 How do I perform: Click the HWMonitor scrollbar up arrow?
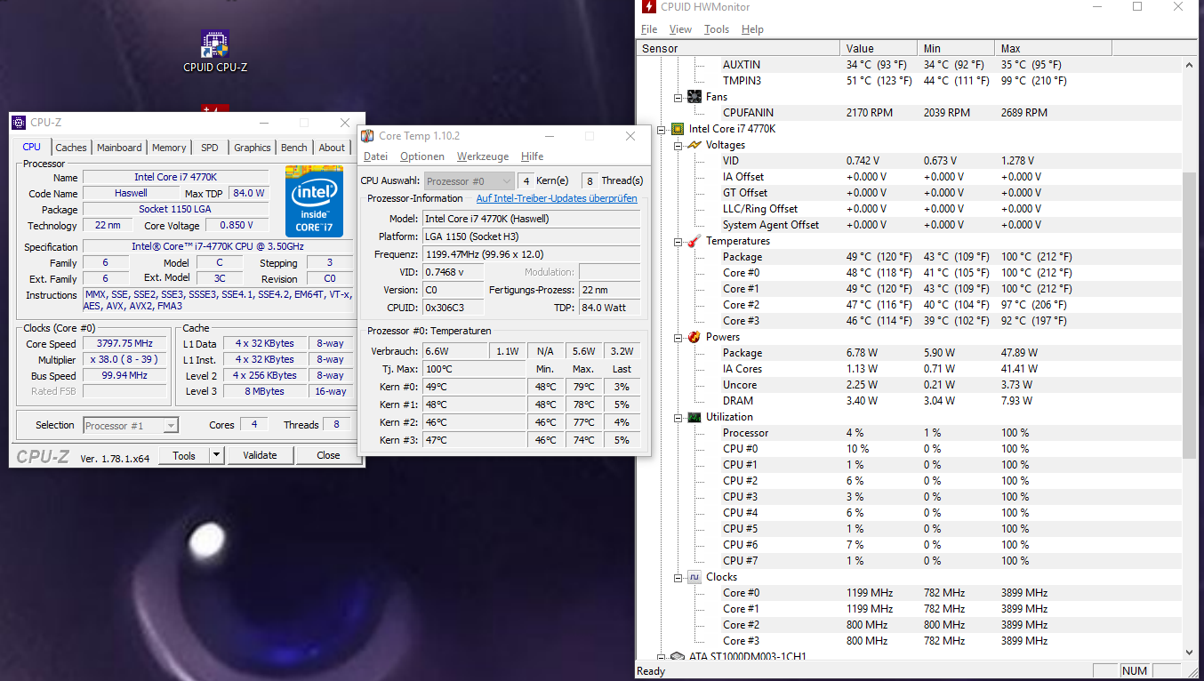[x=1190, y=64]
